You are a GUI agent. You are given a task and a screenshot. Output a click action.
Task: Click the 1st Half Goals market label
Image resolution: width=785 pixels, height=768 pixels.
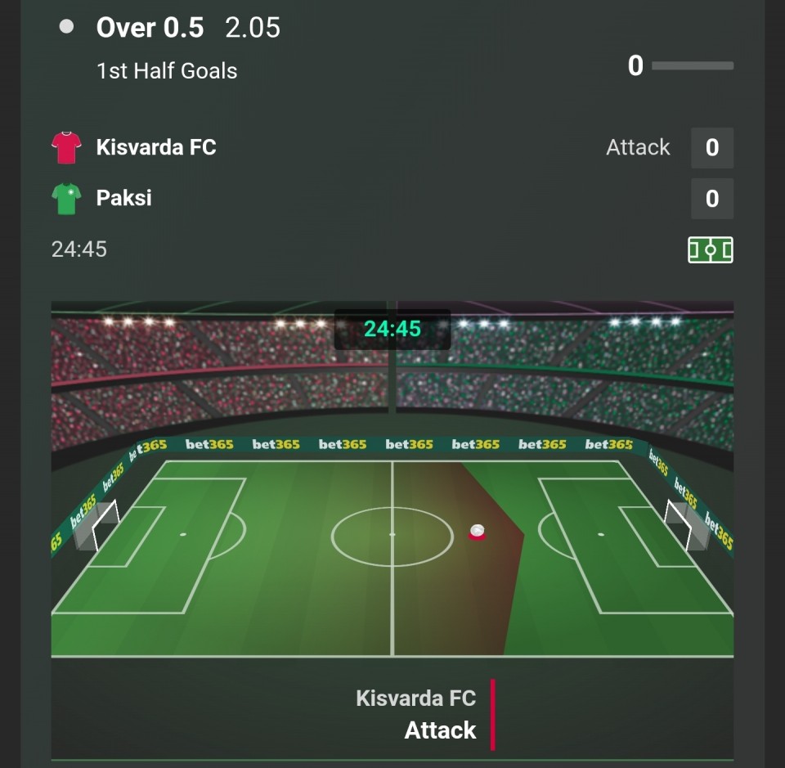click(x=167, y=71)
